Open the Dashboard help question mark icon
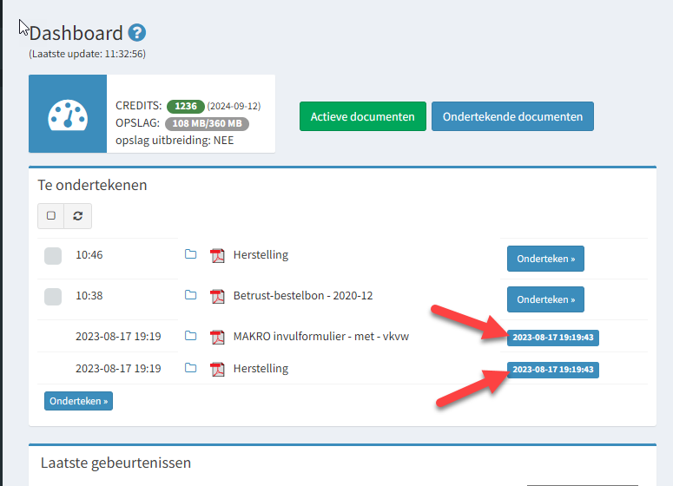673x486 pixels. point(137,33)
